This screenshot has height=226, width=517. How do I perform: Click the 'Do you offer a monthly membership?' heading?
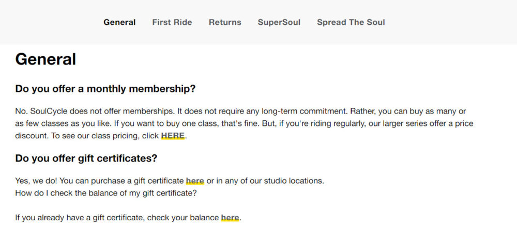[105, 89]
